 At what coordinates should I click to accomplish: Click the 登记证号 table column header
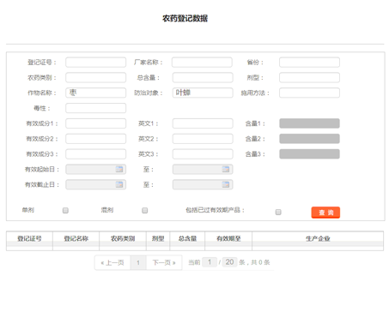pyautogui.click(x=29, y=238)
